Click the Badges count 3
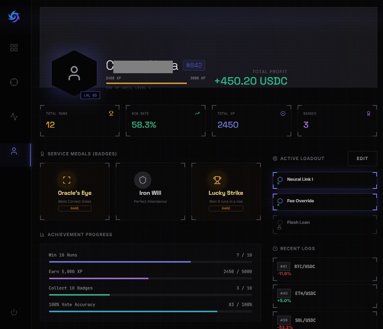Screen dimensions: 383x329 306,125
